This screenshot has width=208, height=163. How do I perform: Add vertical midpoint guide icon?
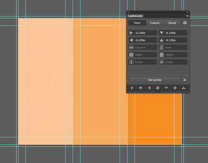(141, 88)
